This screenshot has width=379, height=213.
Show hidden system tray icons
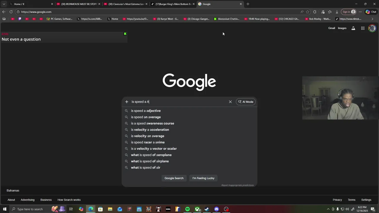328,209
